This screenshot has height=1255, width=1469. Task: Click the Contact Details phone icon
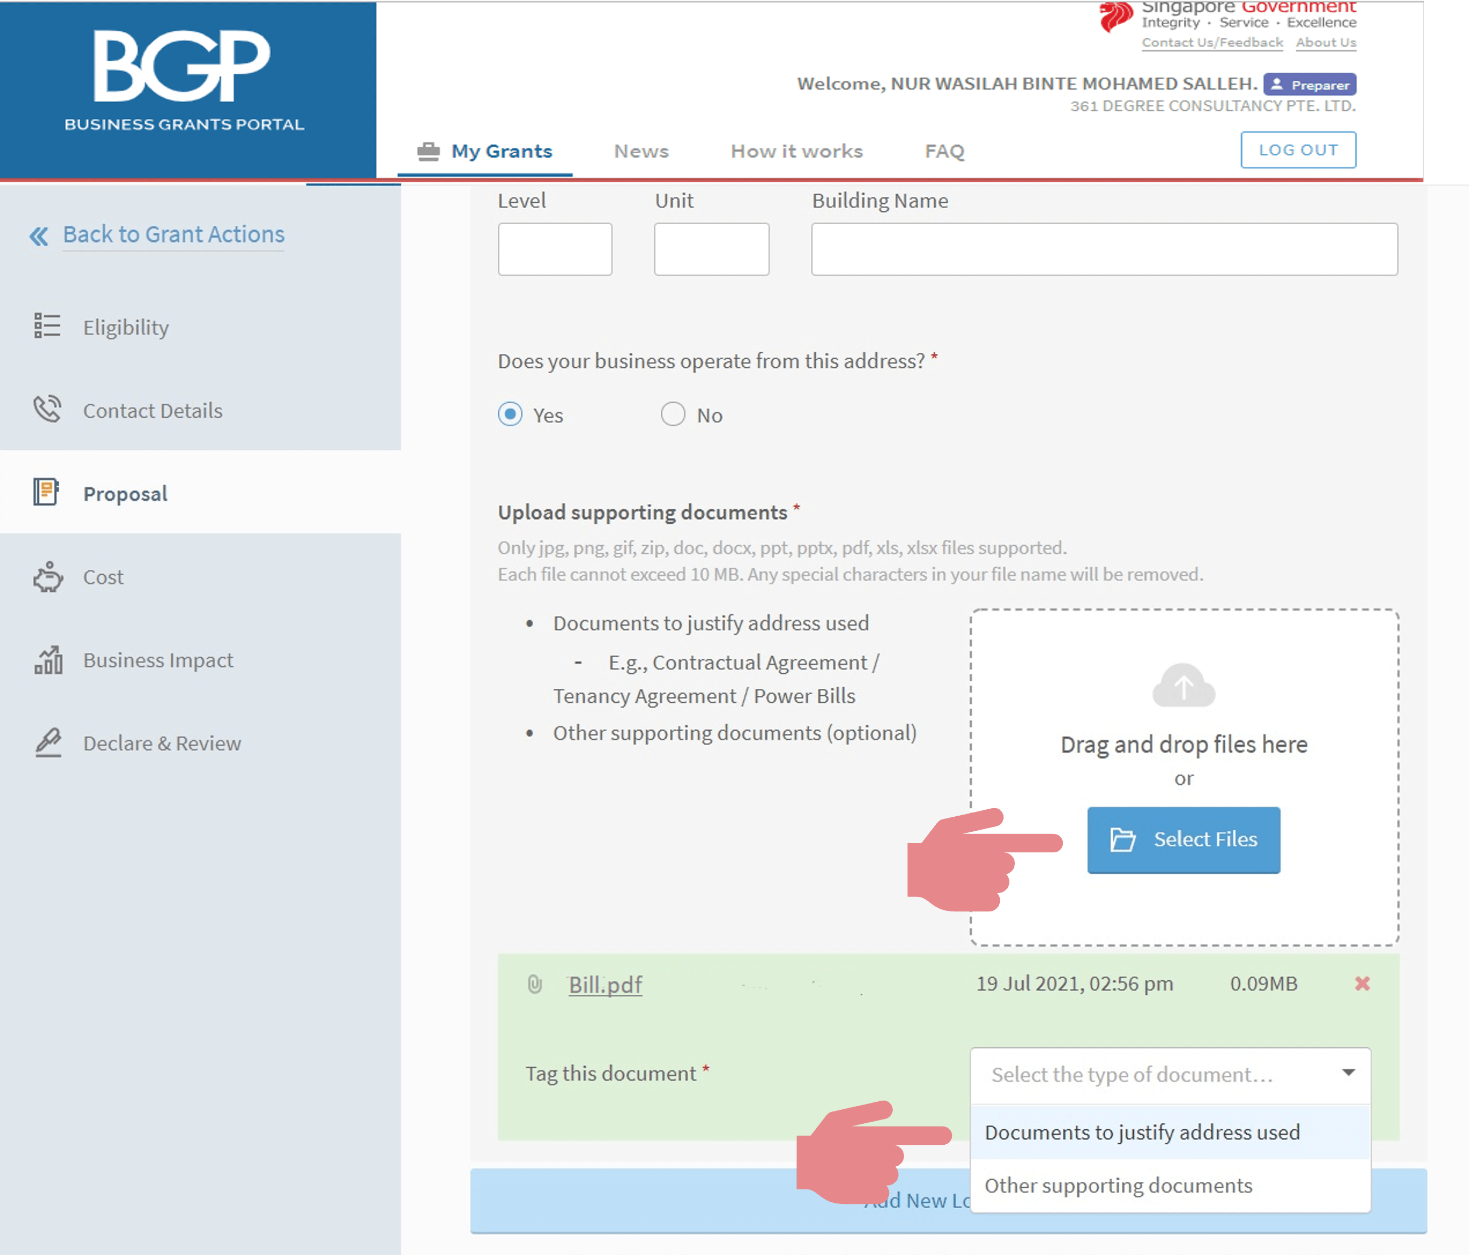click(47, 410)
